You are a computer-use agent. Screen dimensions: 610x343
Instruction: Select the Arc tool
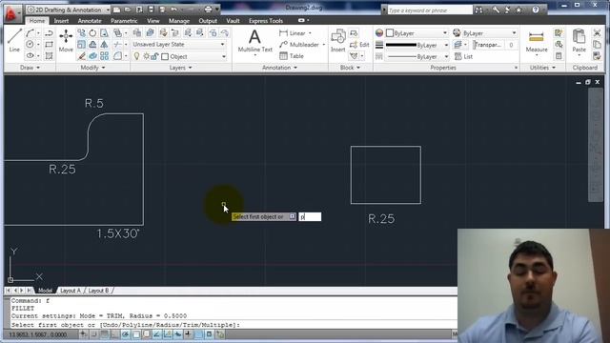point(30,33)
